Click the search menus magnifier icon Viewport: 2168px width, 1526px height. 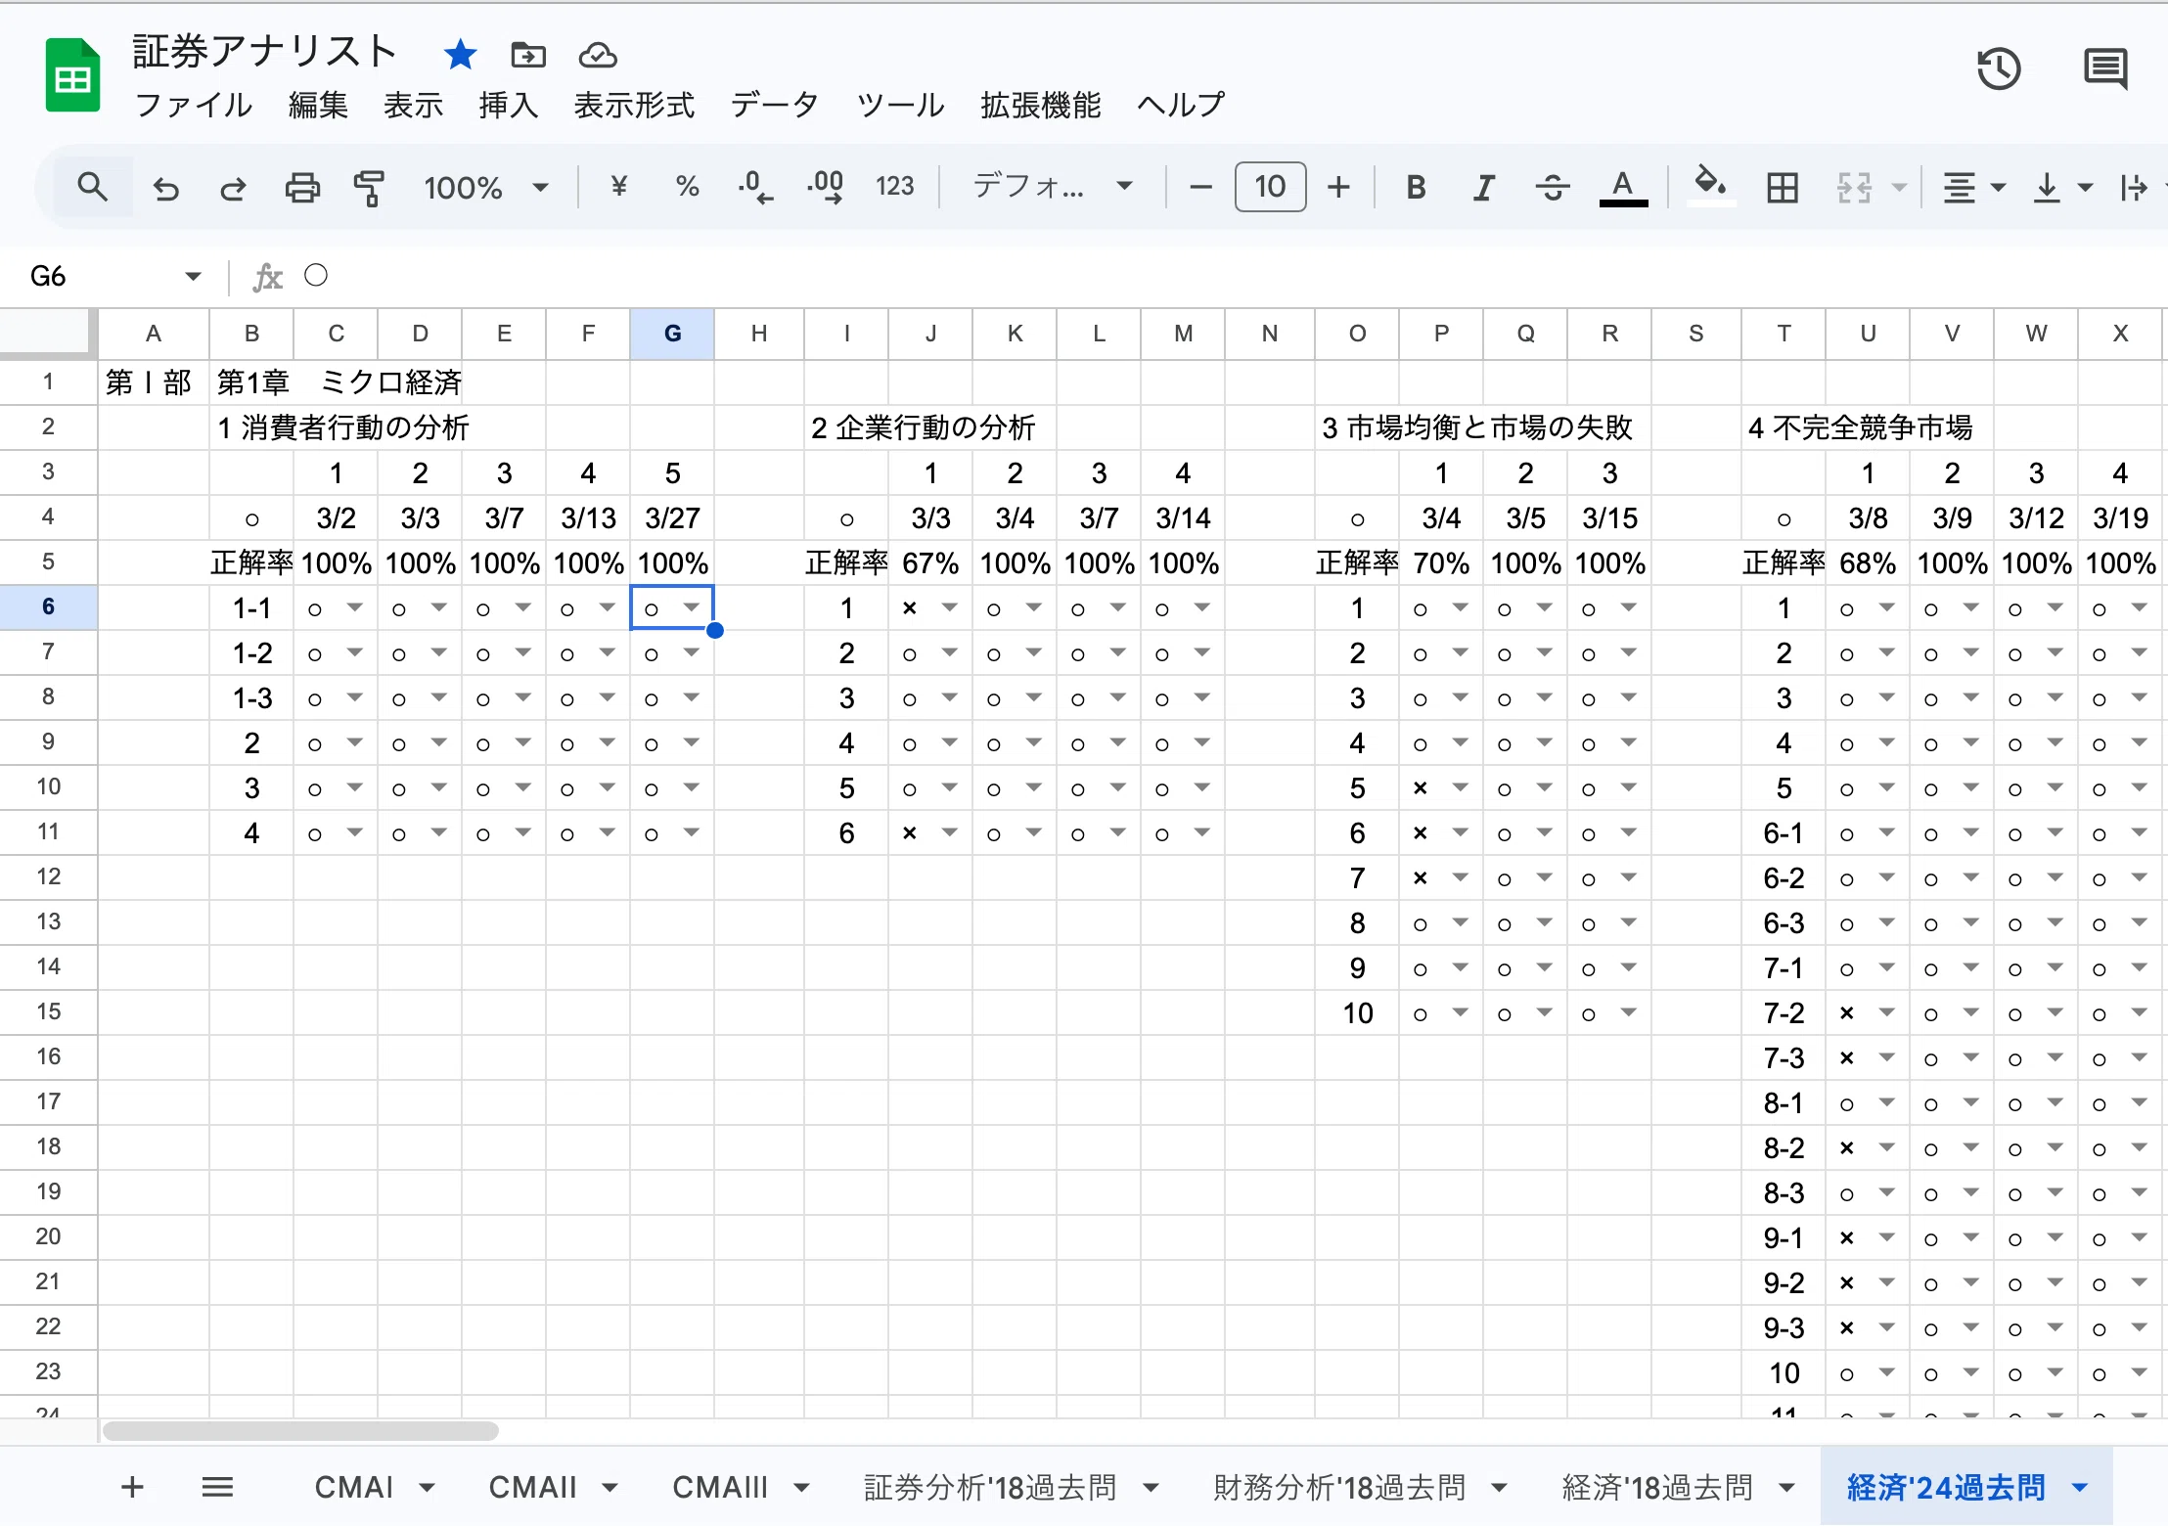pyautogui.click(x=92, y=187)
